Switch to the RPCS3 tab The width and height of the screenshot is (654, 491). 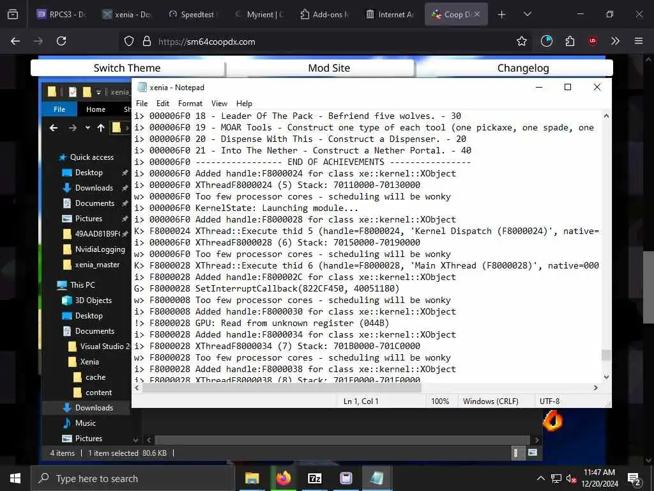click(x=61, y=15)
